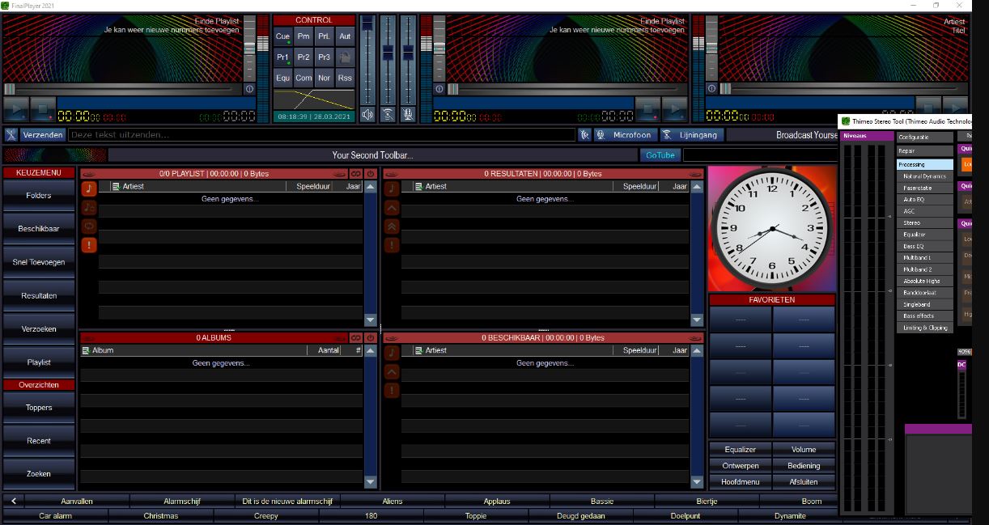989x525 pixels.
Task: Toggle the PrL button in Control panel
Action: (324, 36)
